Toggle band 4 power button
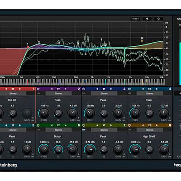Screen dimensions: 181x181 129,89
